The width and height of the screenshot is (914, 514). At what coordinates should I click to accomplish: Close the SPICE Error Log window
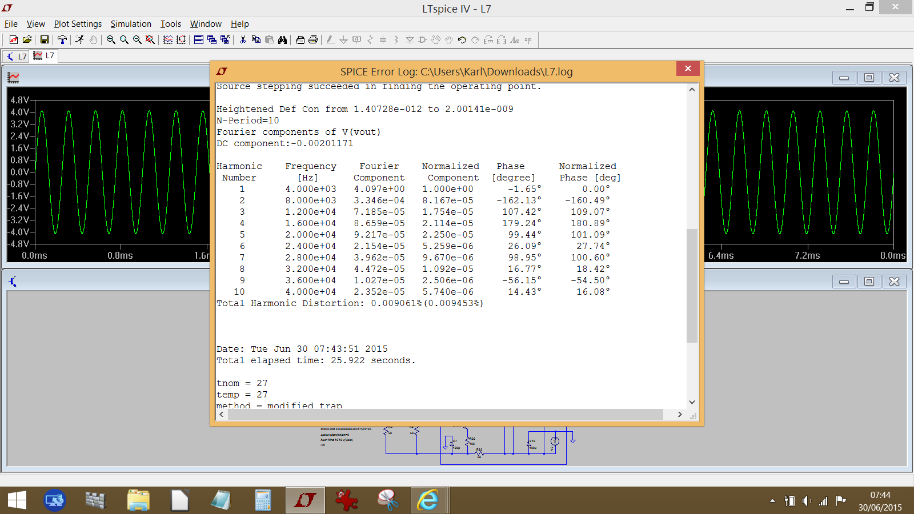[x=688, y=69]
